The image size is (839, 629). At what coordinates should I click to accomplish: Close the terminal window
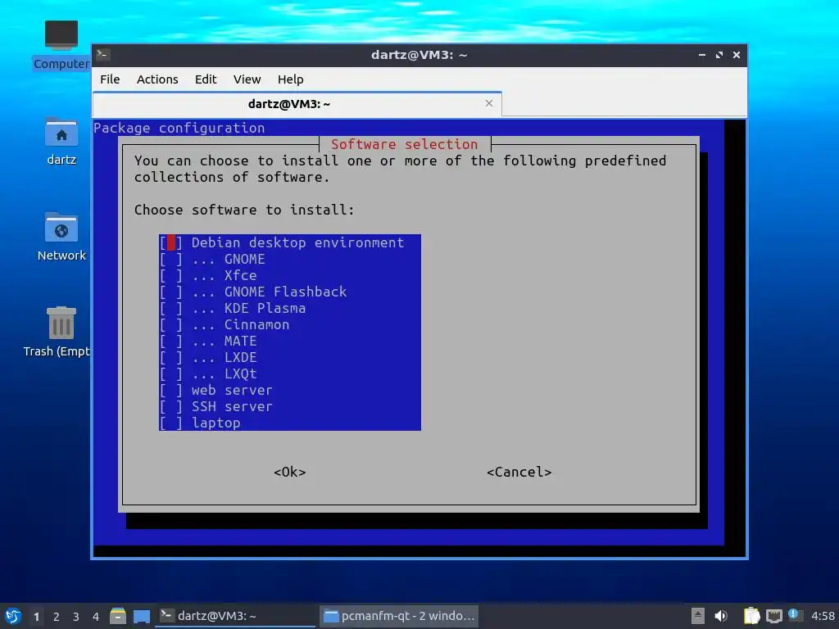737,55
